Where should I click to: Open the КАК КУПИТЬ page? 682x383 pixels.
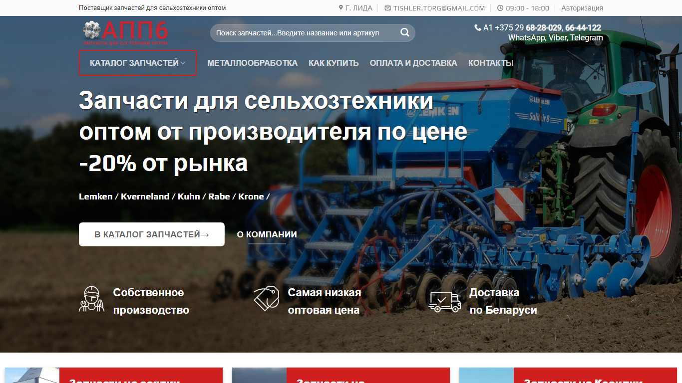pos(334,63)
